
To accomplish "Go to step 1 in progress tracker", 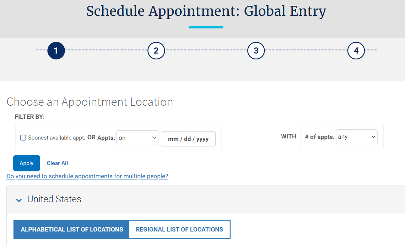I will (56, 51).
